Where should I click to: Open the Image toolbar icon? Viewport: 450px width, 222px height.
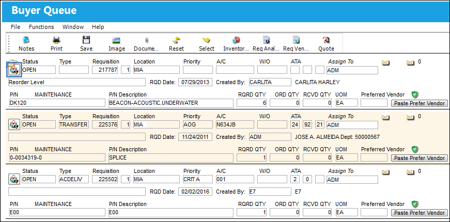click(116, 40)
